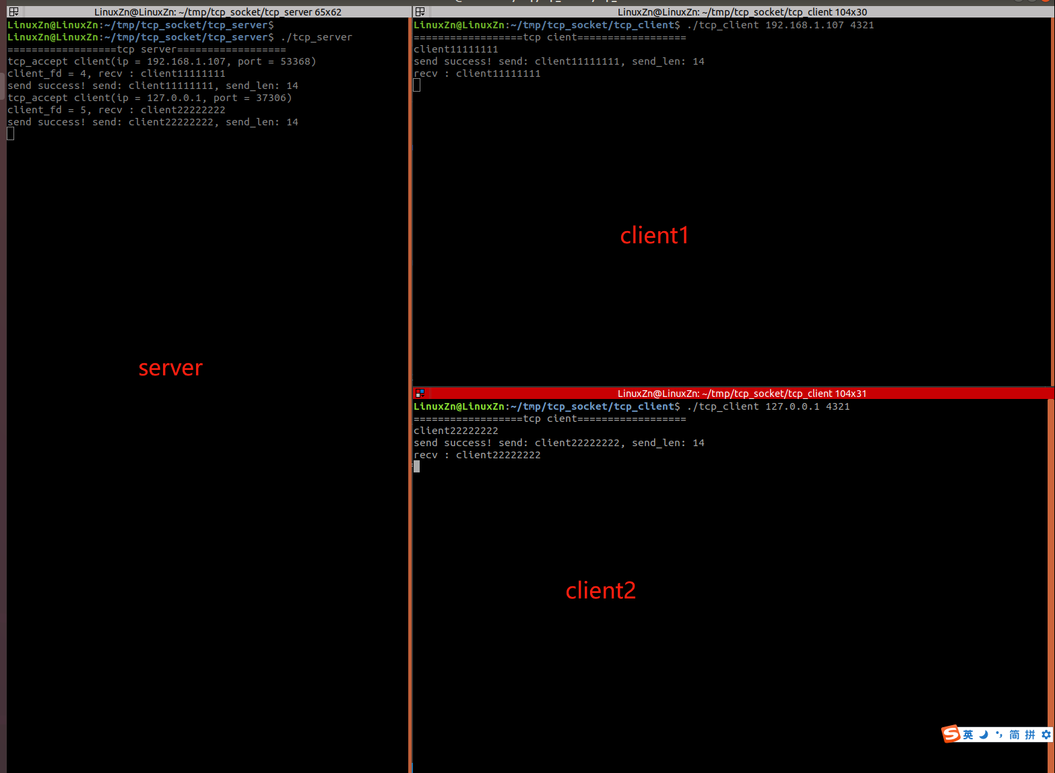
Task: Click the tcp_accept line with ip 192.168.1.107
Action: click(162, 61)
